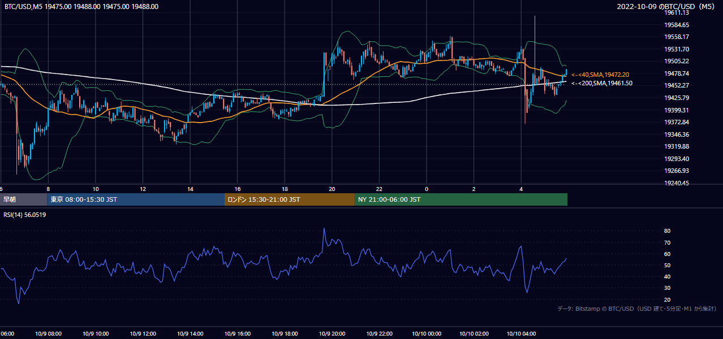Click price axis label 19319.88

tap(677, 146)
